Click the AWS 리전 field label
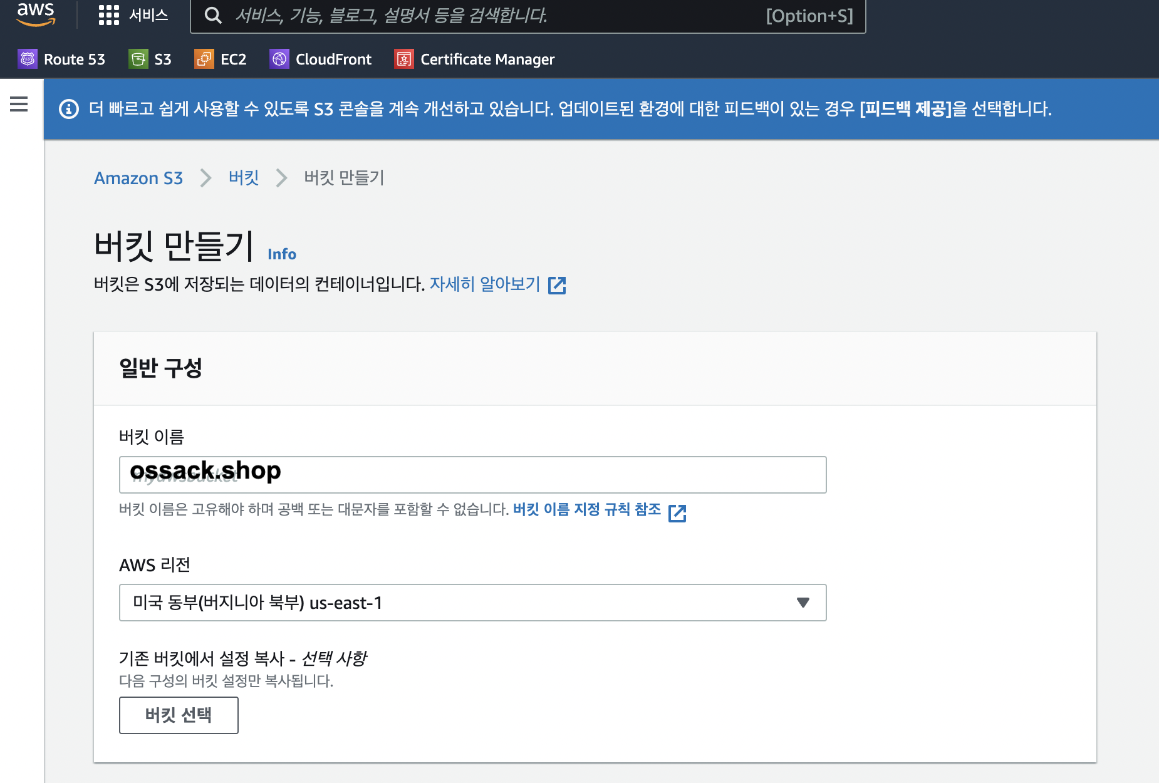Screen dimensions: 1159x783 pyautogui.click(x=155, y=565)
